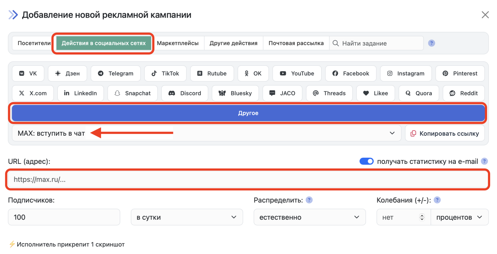
Task: Select the YouTube network button
Action: pos(297,73)
